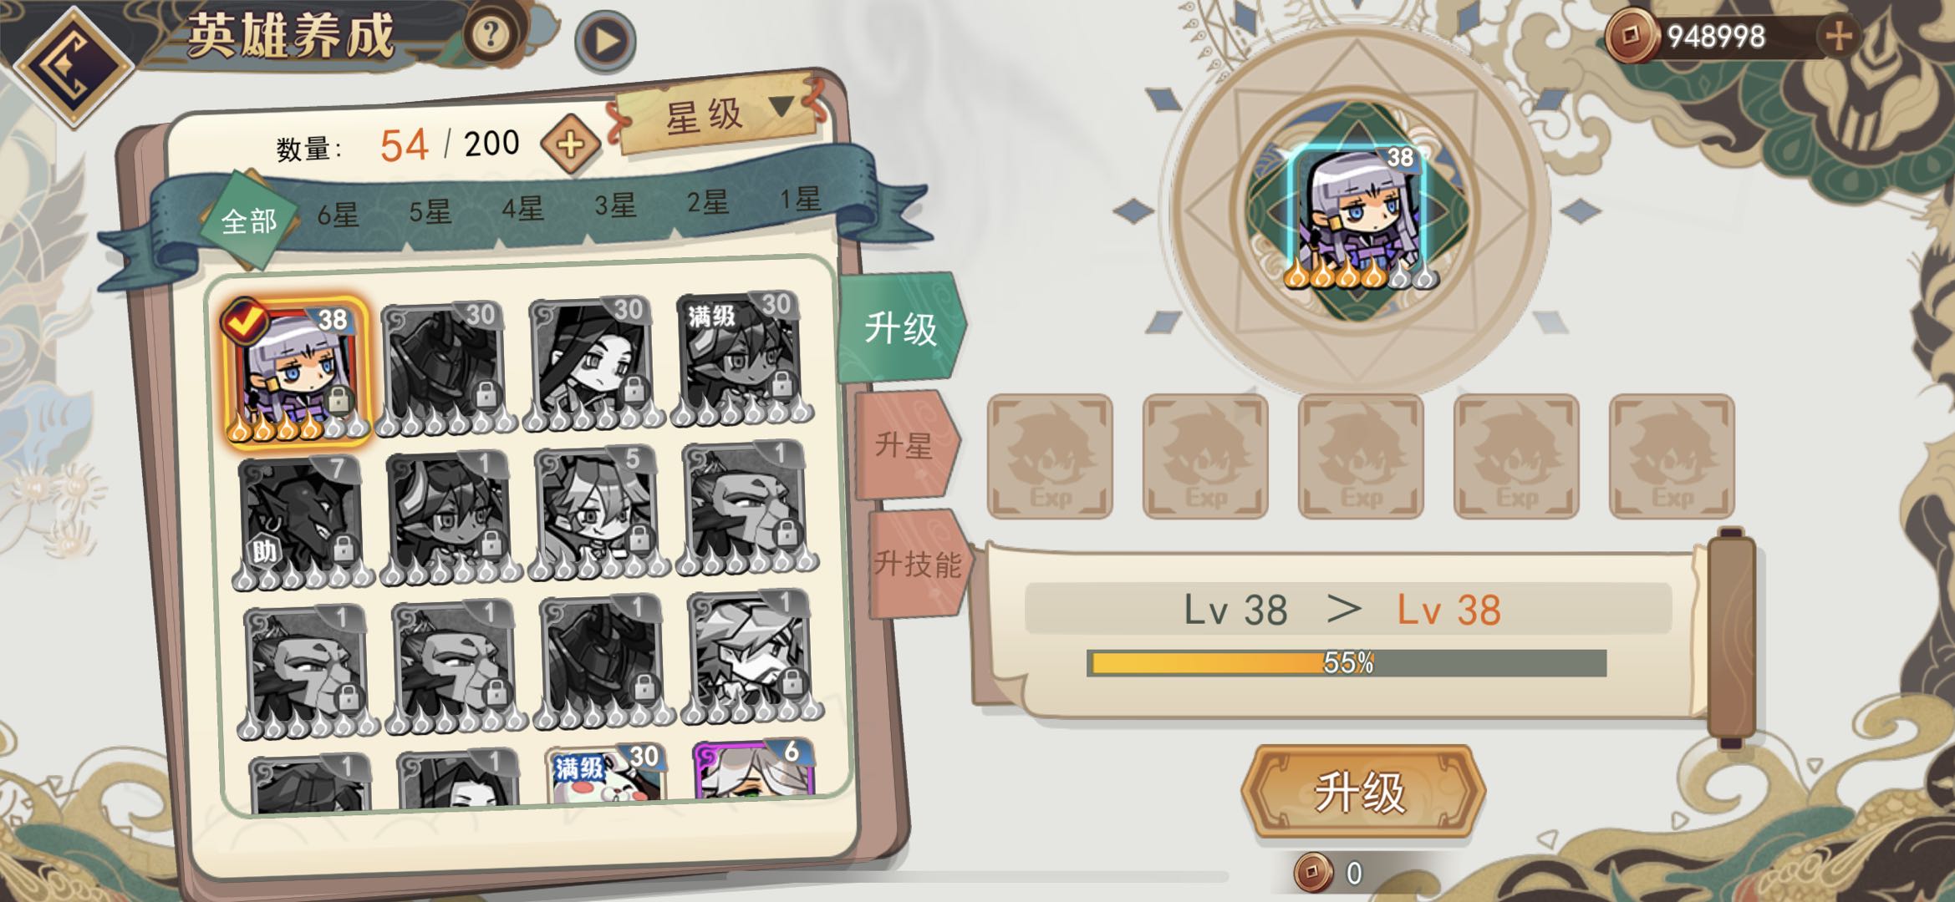Click the 55% experience progress bar
The image size is (1955, 902).
pyautogui.click(x=1347, y=663)
